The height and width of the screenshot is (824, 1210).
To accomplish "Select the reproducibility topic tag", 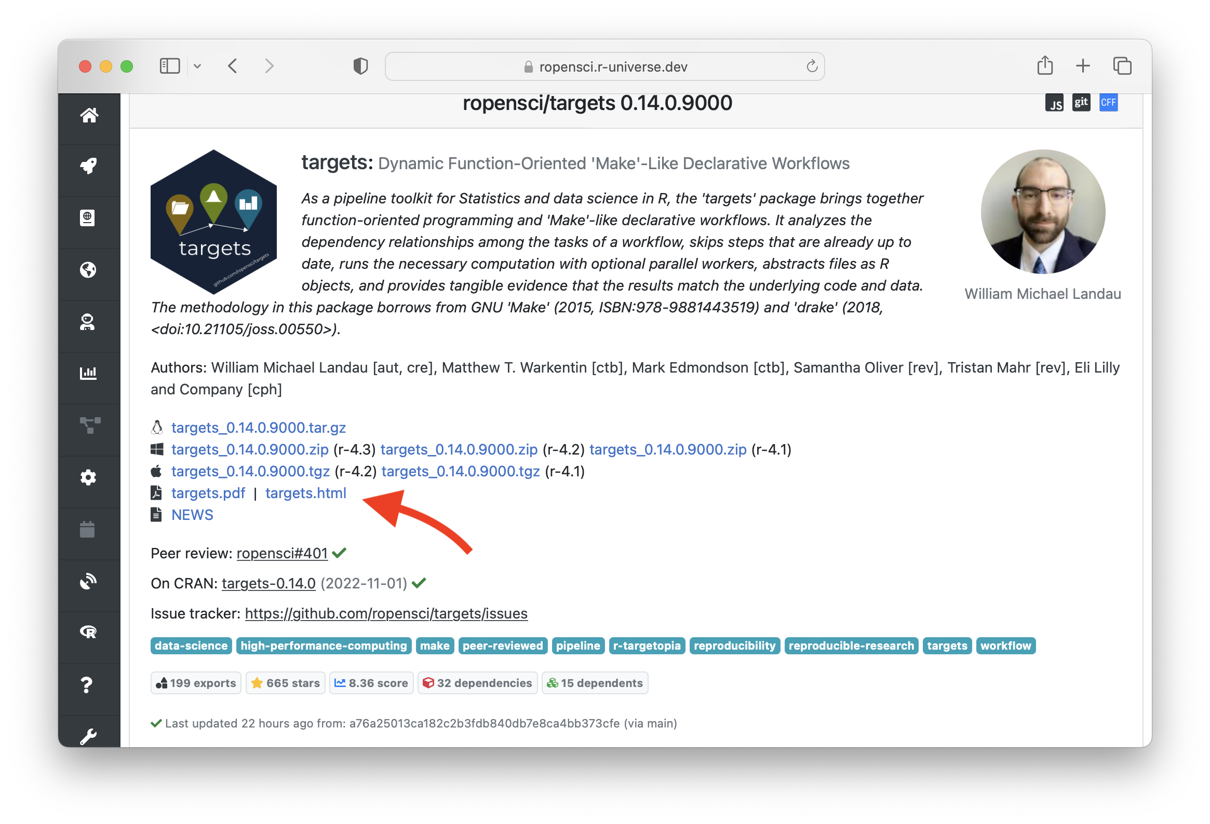I will (735, 646).
